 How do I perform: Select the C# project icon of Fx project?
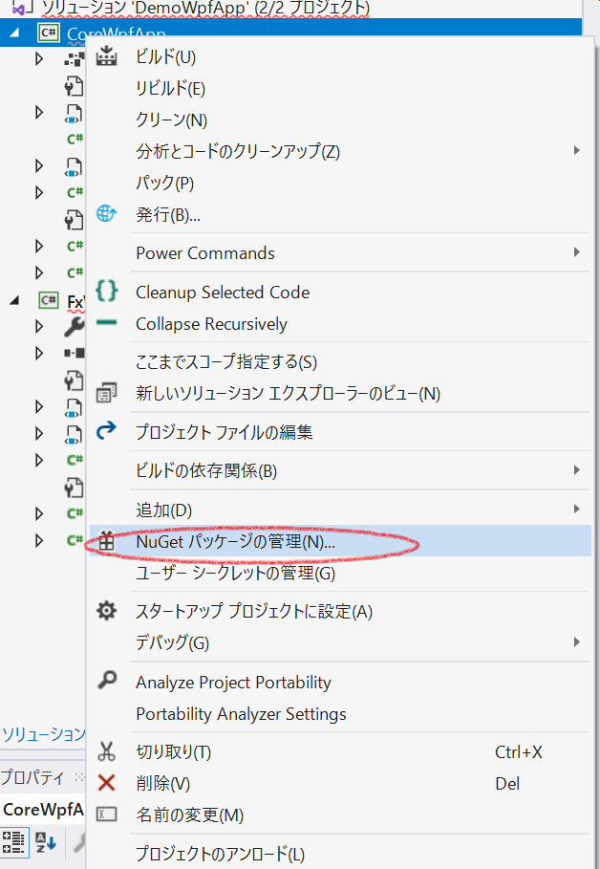click(x=49, y=300)
